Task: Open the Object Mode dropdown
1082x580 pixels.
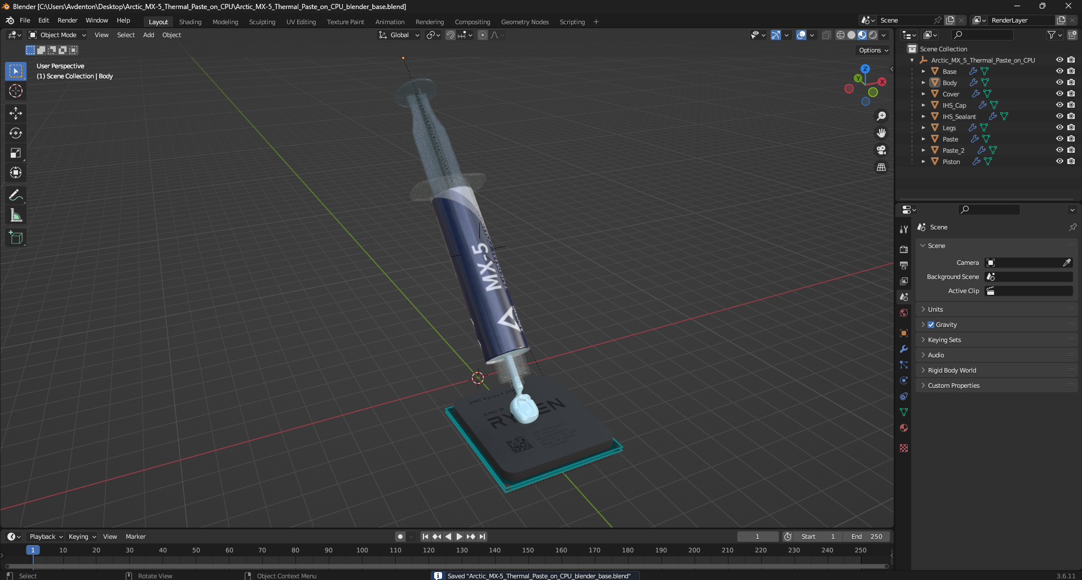Action: click(x=58, y=35)
